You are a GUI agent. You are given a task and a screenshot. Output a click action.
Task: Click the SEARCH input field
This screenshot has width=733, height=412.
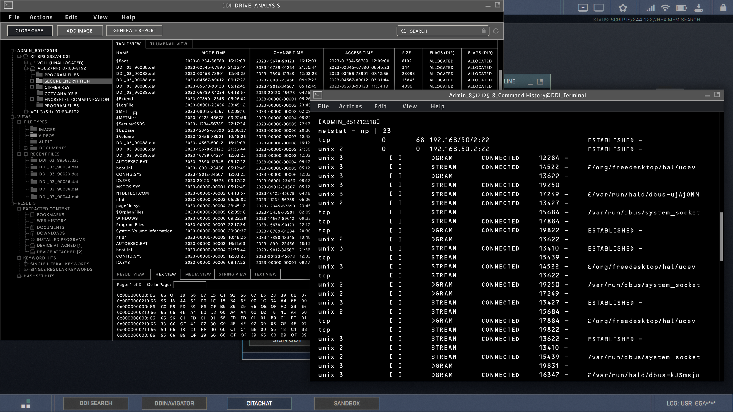443,31
